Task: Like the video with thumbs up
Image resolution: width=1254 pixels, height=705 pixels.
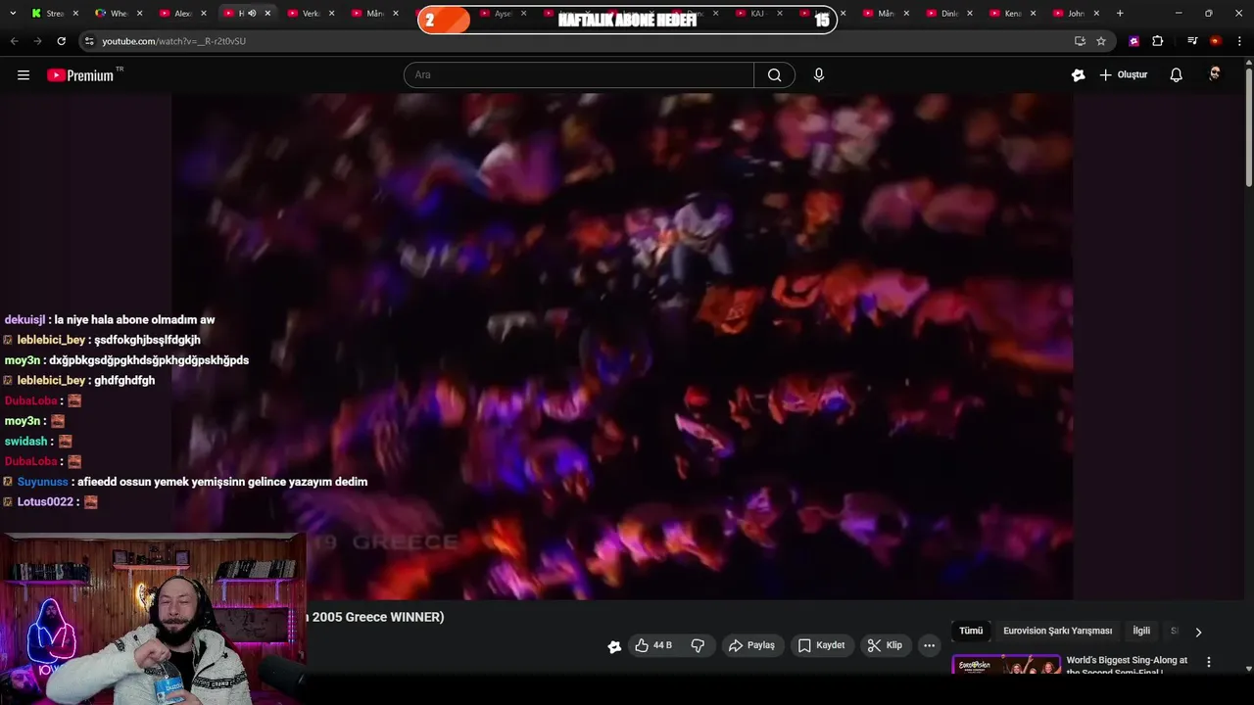Action: [x=653, y=645]
